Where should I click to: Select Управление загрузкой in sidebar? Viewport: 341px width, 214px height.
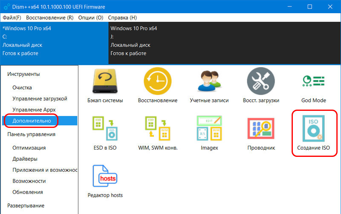[x=40, y=98]
